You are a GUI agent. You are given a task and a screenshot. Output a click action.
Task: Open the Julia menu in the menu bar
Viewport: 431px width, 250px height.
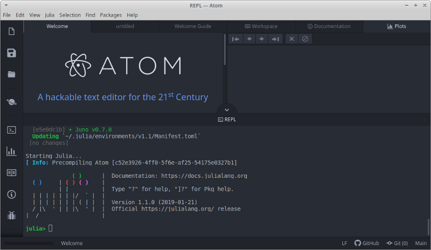[50, 15]
